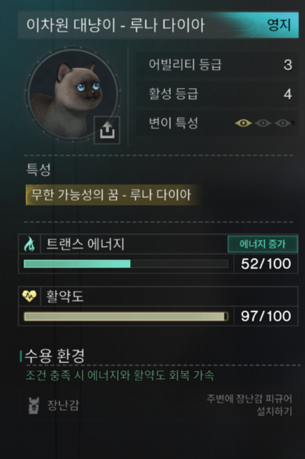This screenshot has width=305, height=459.
Task: Click the flame icon for 트랜스 에너지
Action: pyautogui.click(x=29, y=244)
